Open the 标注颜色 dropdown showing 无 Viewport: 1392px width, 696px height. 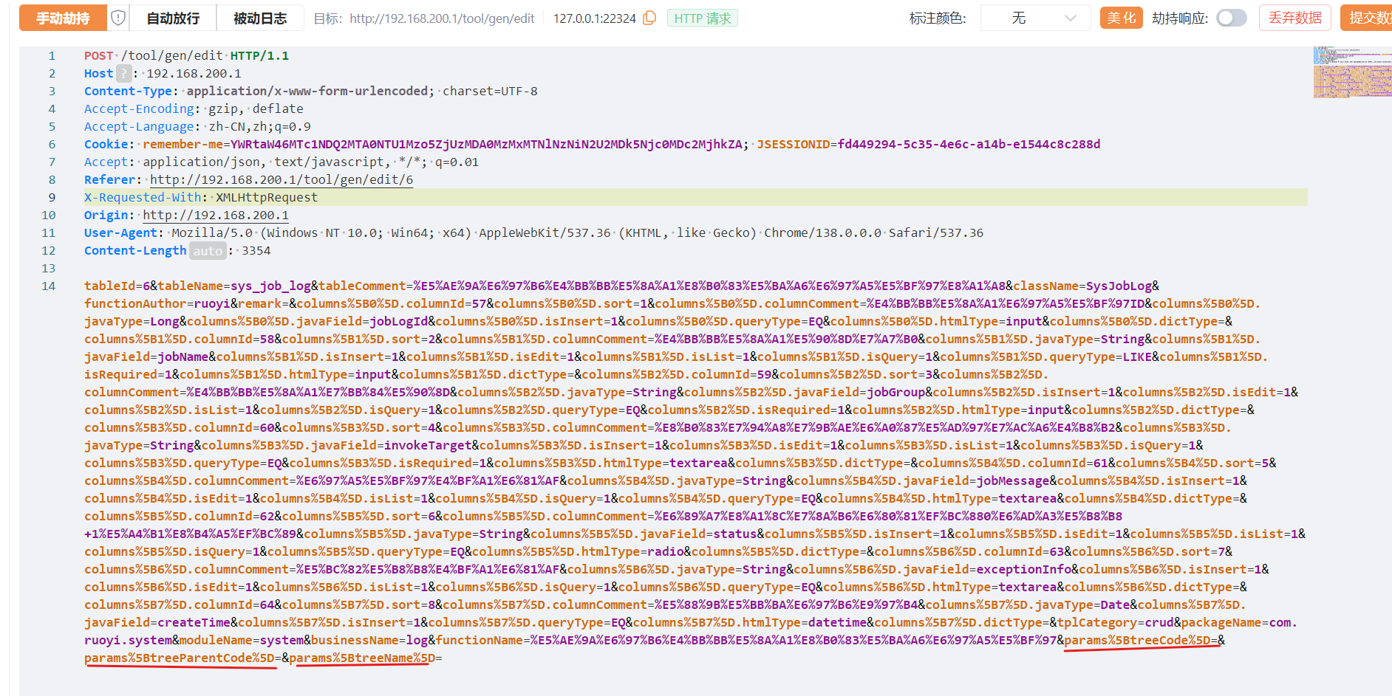[x=1035, y=18]
